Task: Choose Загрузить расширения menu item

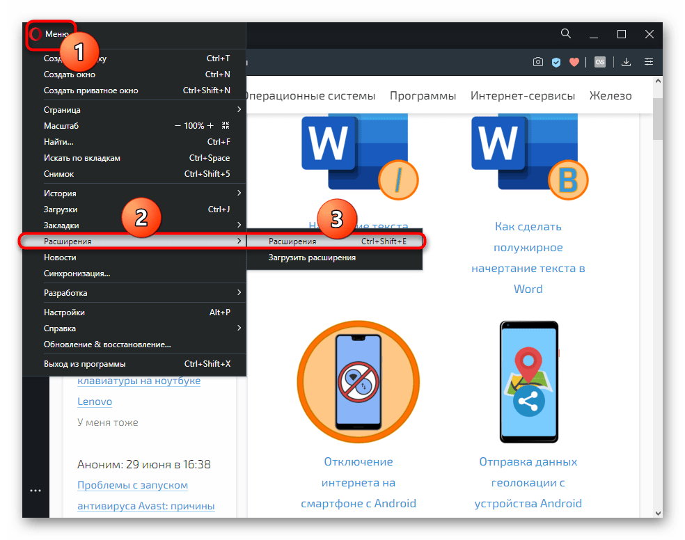Action: pyautogui.click(x=312, y=257)
